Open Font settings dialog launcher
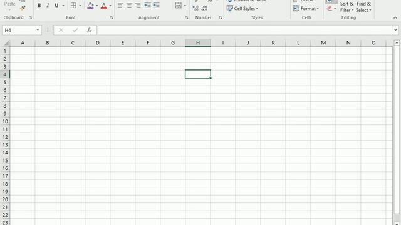This screenshot has width=401, height=225. point(112,17)
